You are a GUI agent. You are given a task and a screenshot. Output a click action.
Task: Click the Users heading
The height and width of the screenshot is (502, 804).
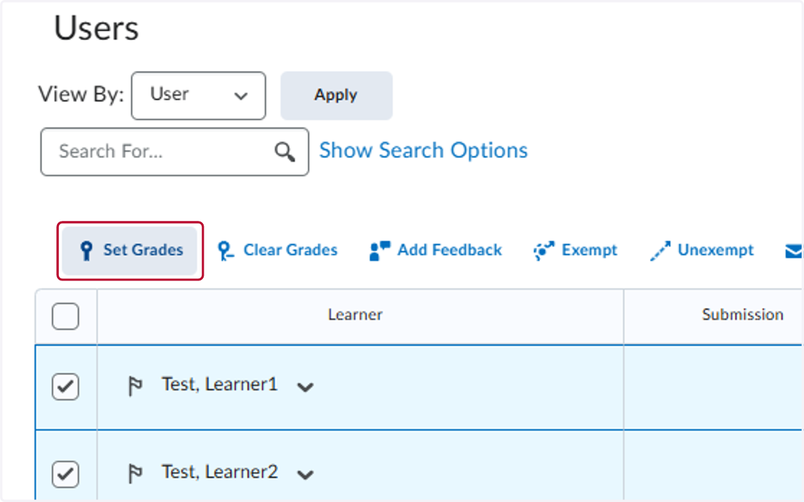coord(96,29)
